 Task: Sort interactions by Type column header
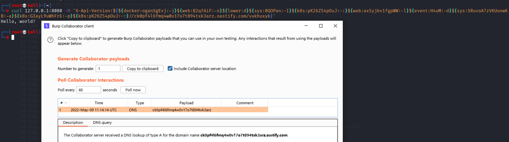140,103
